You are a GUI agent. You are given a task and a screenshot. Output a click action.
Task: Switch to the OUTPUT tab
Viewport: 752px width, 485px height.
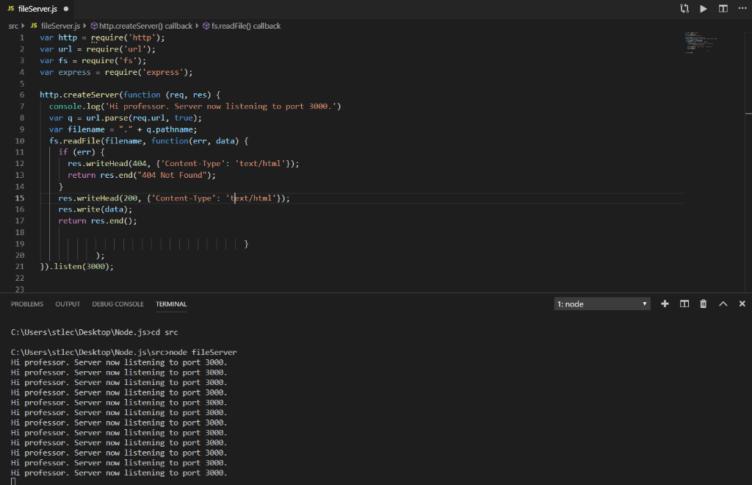(68, 303)
